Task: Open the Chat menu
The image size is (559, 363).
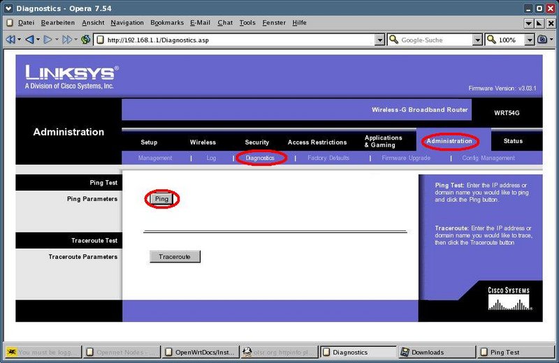Action: pyautogui.click(x=225, y=23)
